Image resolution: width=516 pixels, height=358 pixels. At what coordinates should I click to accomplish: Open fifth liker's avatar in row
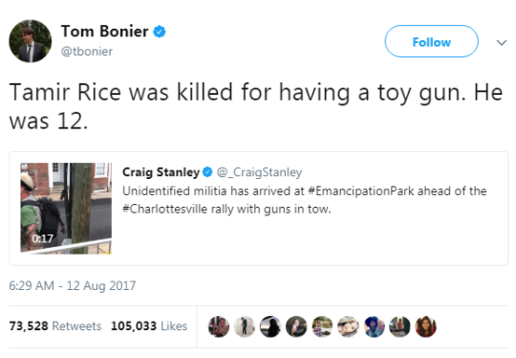322,326
